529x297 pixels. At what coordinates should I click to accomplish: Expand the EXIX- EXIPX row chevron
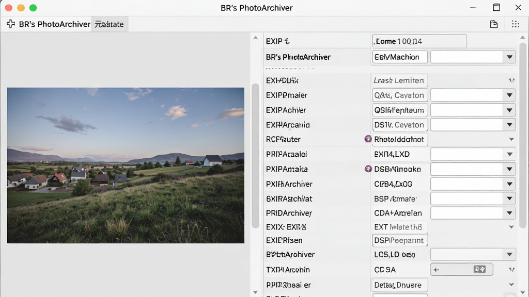(x=511, y=227)
